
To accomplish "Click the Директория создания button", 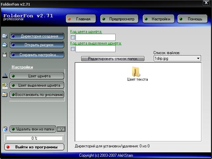I will point(37,36).
